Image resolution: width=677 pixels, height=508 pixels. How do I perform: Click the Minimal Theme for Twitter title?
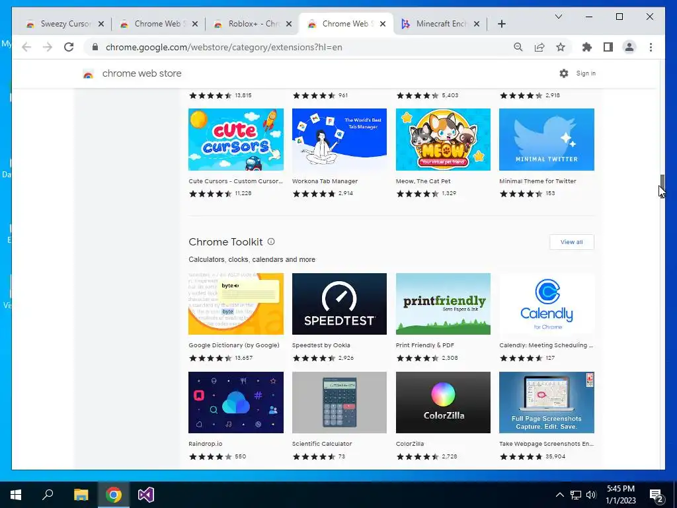coord(538,181)
